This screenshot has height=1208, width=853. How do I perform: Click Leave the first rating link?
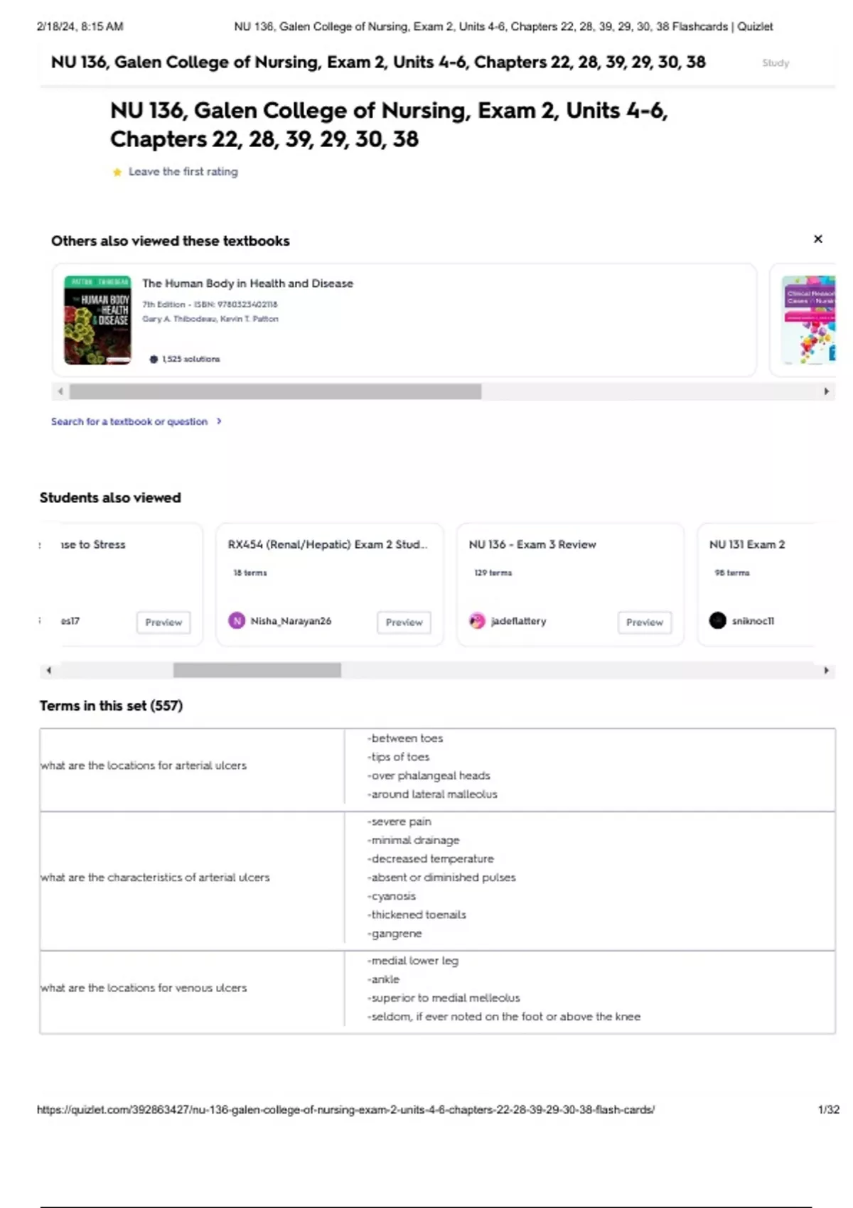183,172
